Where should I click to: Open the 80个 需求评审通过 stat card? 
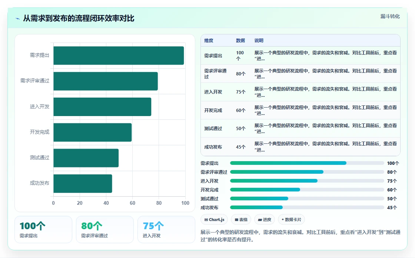pyautogui.click(x=105, y=230)
